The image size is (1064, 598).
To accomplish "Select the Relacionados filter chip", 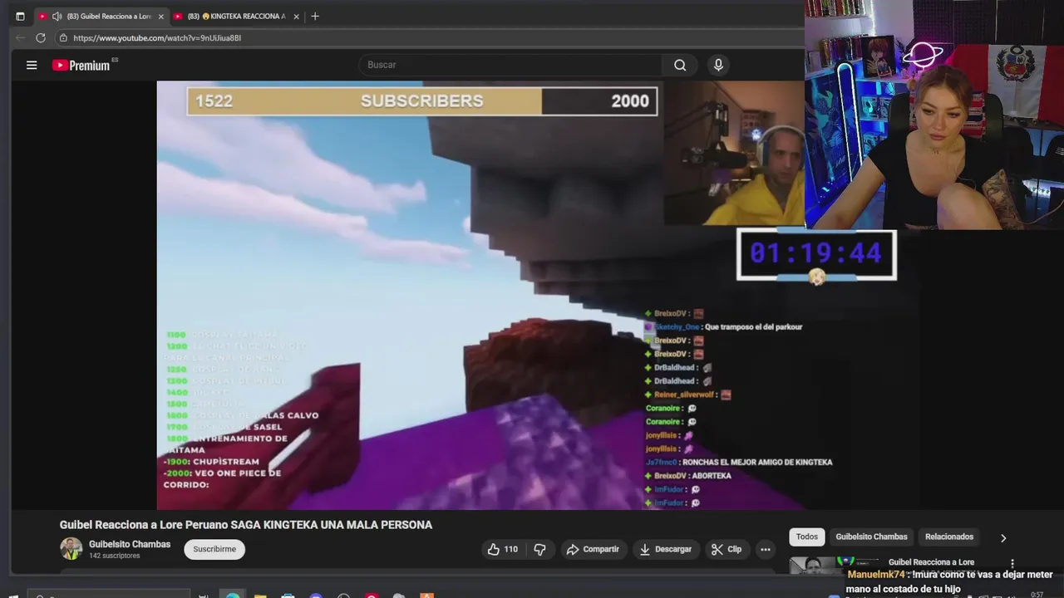I will tap(949, 537).
